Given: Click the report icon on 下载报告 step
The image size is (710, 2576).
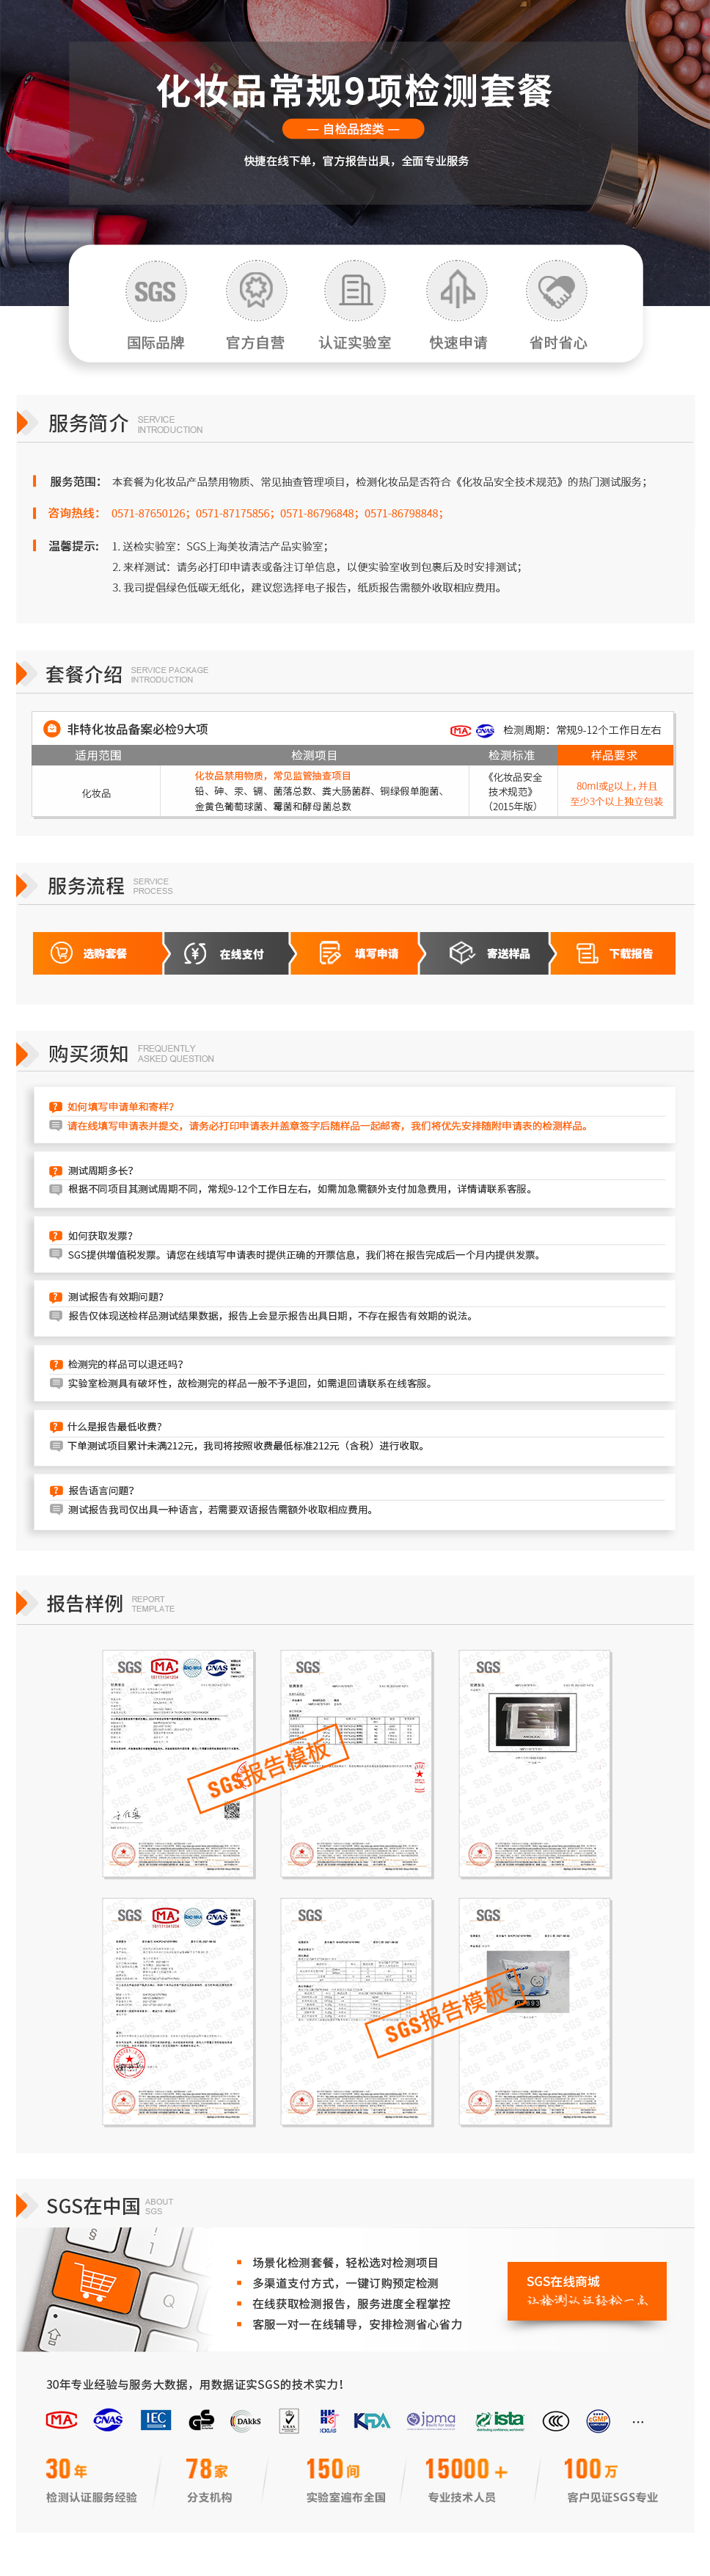Looking at the screenshot, I should [588, 953].
